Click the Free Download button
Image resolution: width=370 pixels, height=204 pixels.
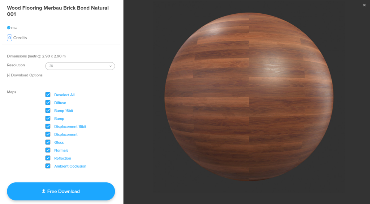(61, 191)
